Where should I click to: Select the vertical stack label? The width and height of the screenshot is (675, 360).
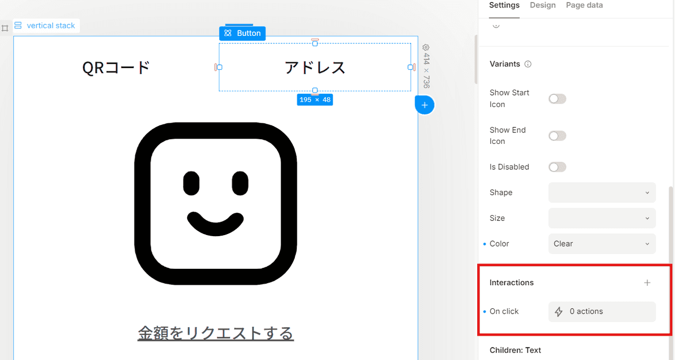click(46, 25)
